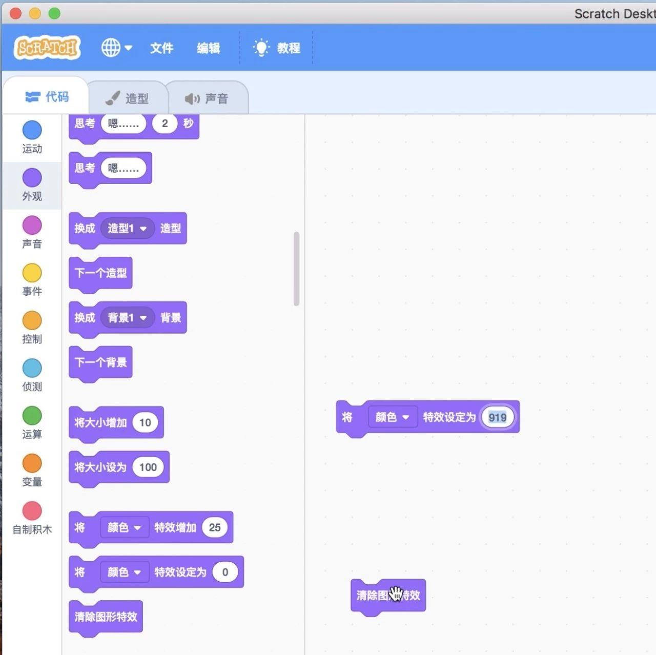This screenshot has width=656, height=655.
Task: Expand 颜色 dropdown in workspace effect block
Action: (393, 417)
